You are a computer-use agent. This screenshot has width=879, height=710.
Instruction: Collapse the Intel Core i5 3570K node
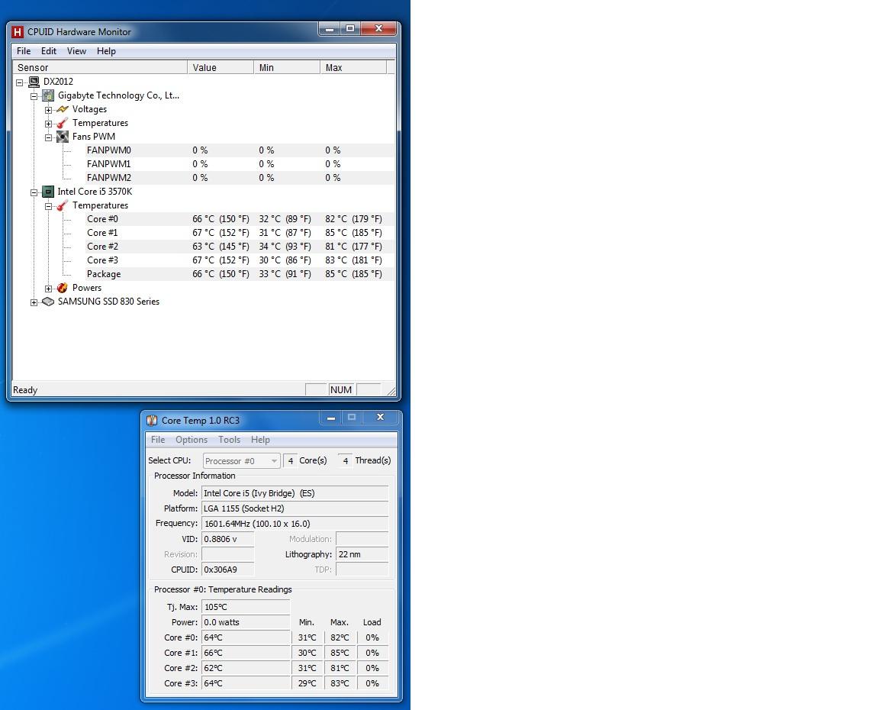(x=34, y=192)
